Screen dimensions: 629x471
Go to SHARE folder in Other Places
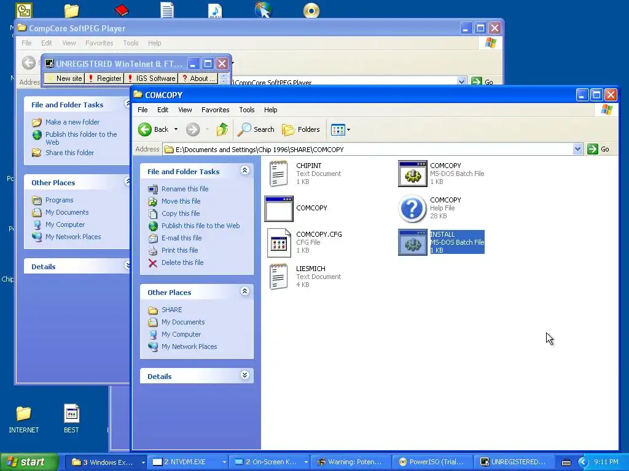pos(172,310)
